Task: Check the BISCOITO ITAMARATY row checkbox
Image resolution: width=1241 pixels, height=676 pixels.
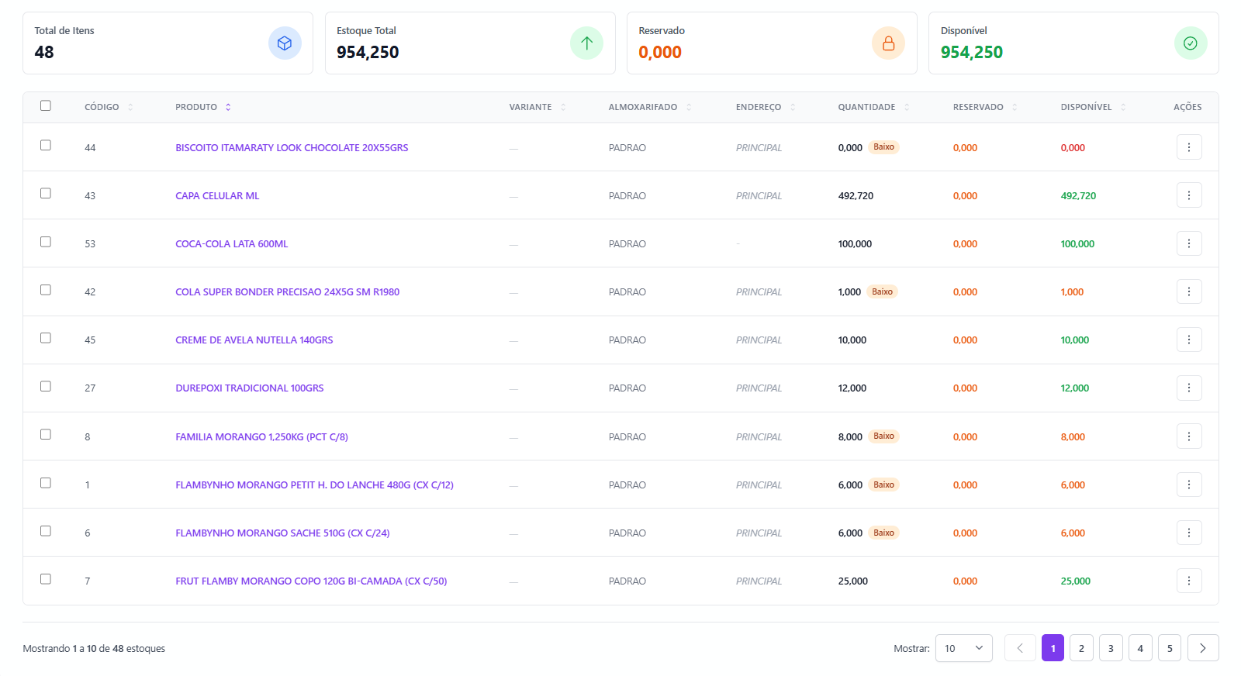Action: 46,145
